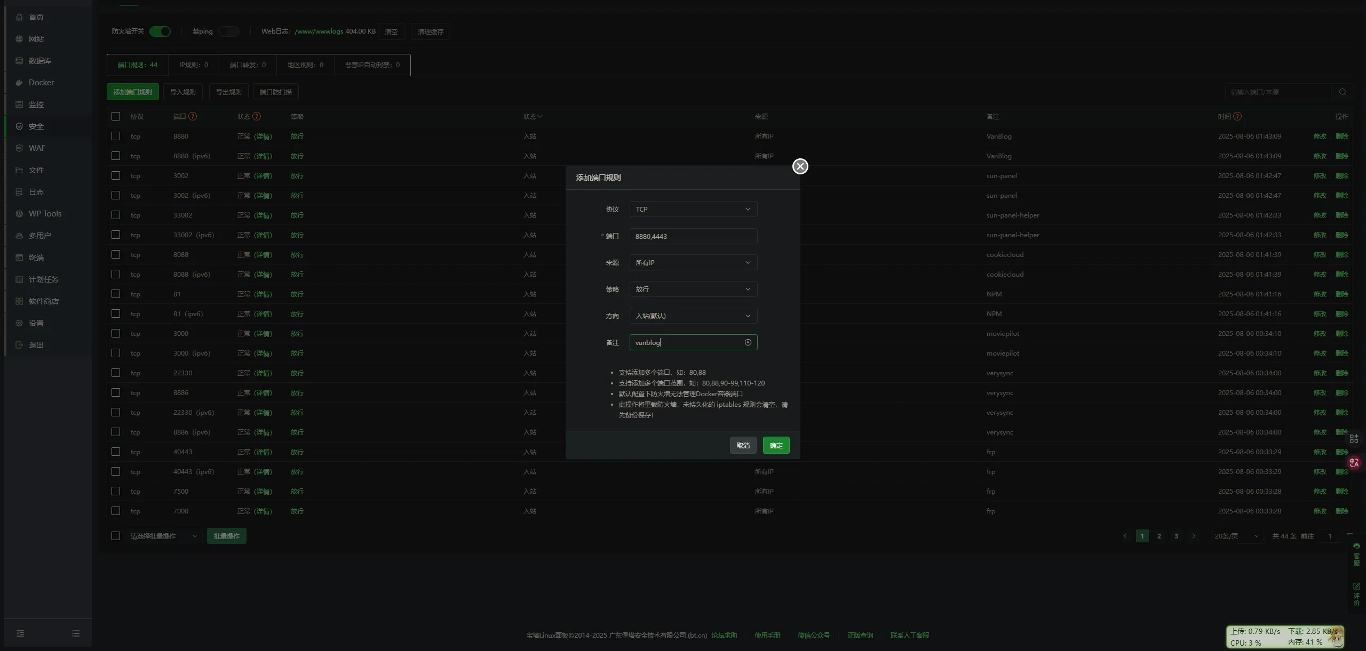Close the 添加端口规则 dialog with X
This screenshot has height=651, width=1366.
click(800, 166)
